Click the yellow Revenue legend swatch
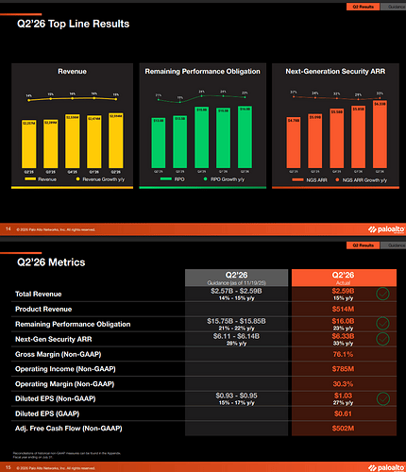The height and width of the screenshot is (472, 406). pos(30,179)
